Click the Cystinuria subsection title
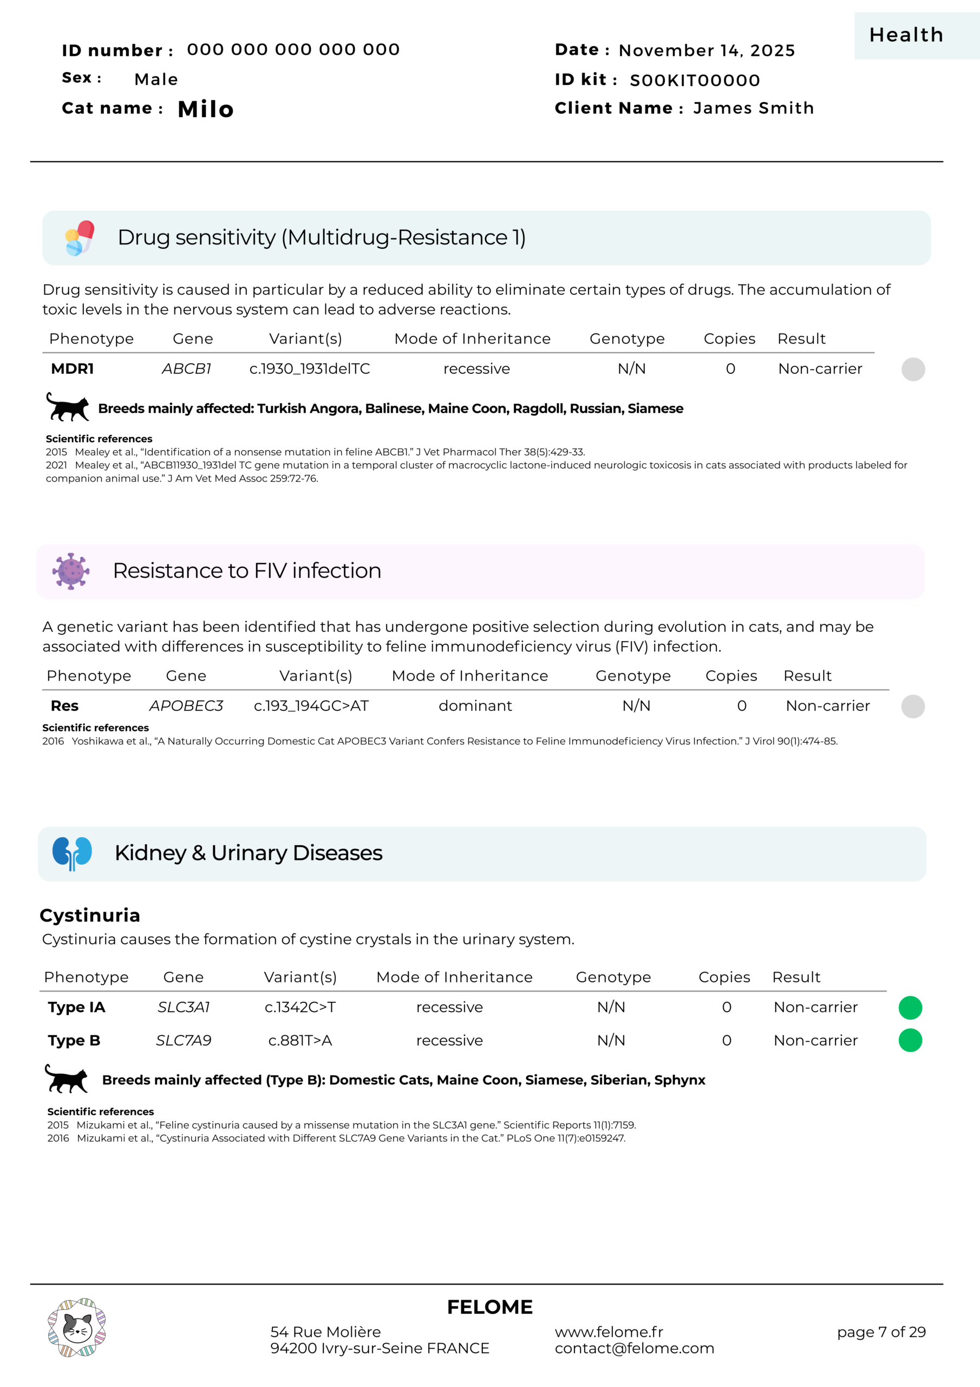980x1387 pixels. 90,916
